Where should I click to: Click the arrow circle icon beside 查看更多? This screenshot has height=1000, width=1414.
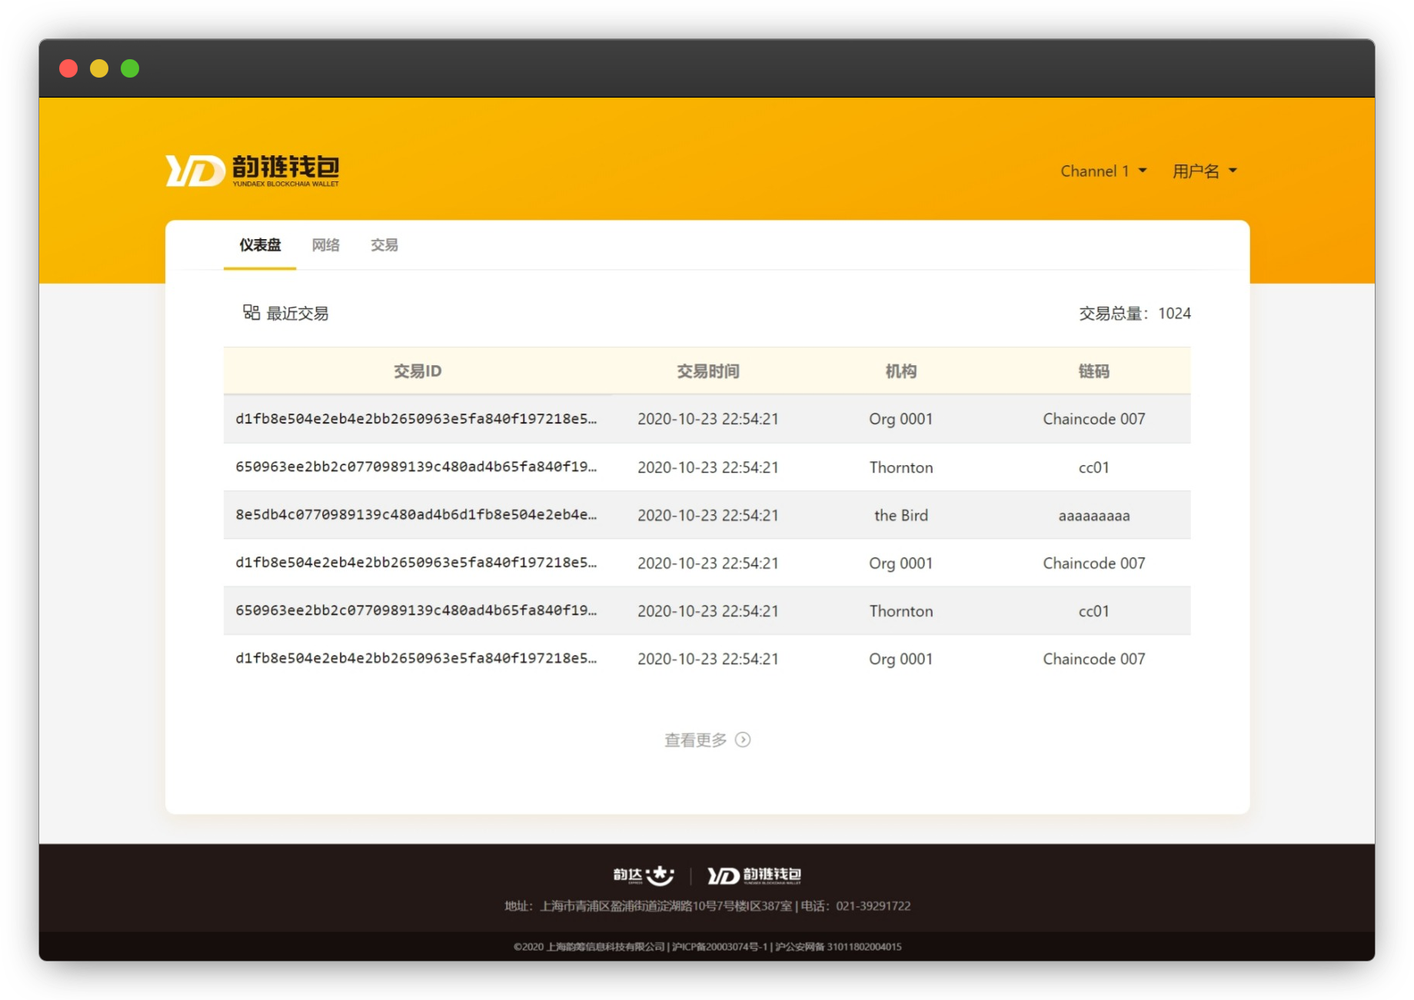pyautogui.click(x=743, y=739)
